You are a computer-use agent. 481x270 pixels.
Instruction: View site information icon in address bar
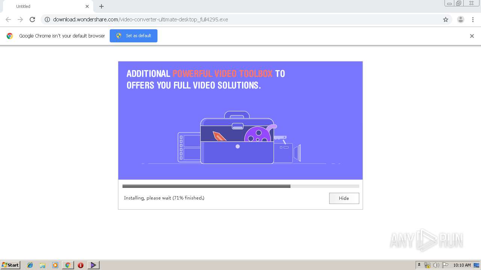click(47, 19)
